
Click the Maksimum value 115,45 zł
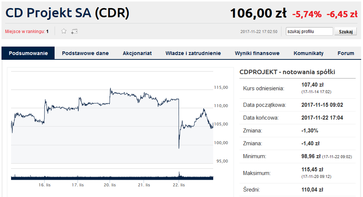tap(312, 169)
